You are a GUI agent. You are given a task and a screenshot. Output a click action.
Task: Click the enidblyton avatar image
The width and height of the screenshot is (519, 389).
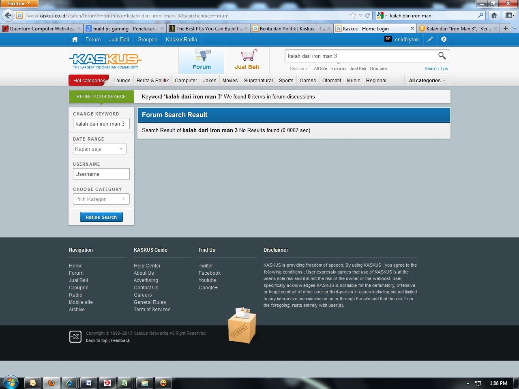[x=388, y=39]
